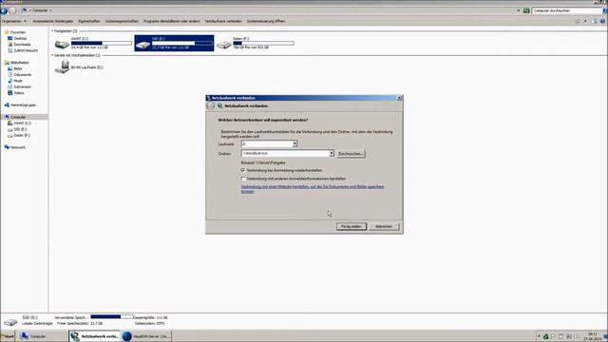Click the taskbar clock
The image size is (608, 342).
click(x=592, y=336)
